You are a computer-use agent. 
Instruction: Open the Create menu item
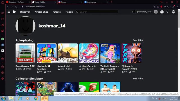[57, 12]
